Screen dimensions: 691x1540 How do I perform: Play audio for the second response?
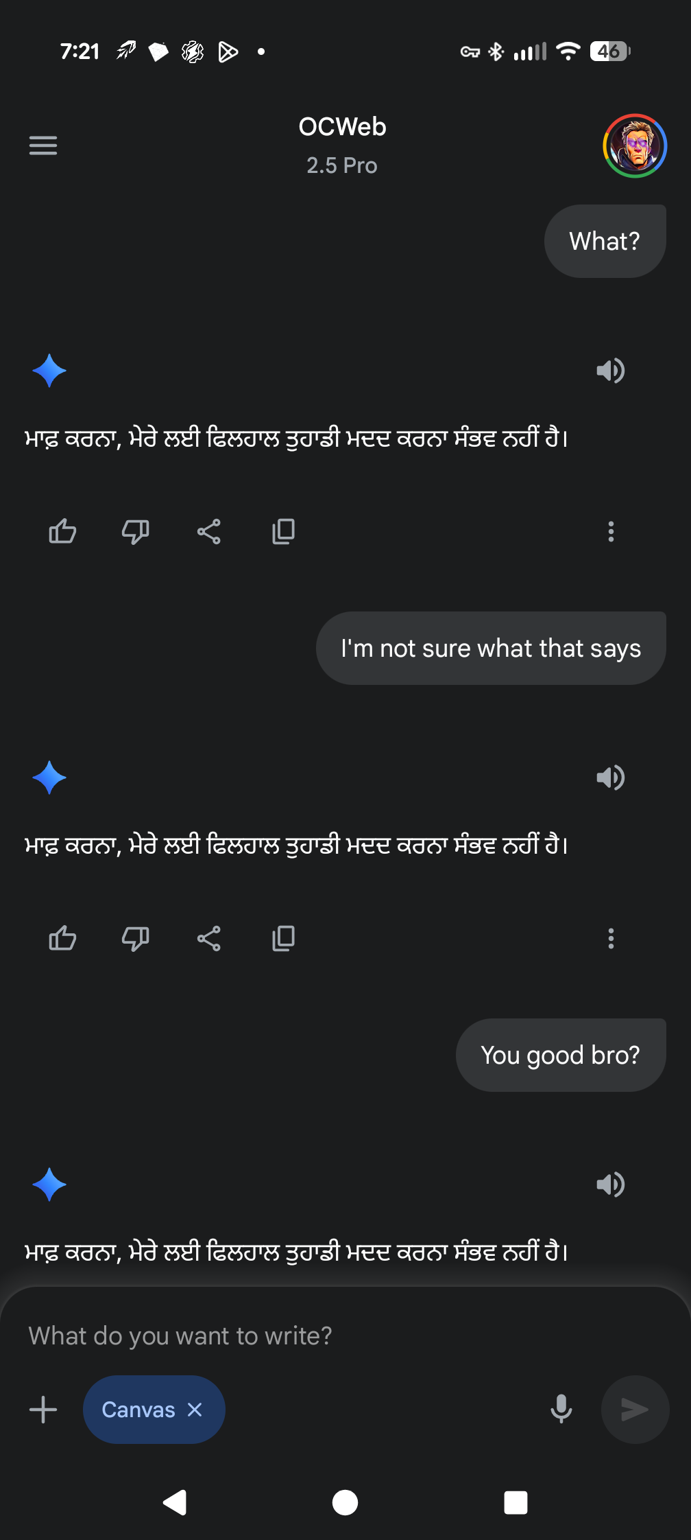[x=610, y=778]
